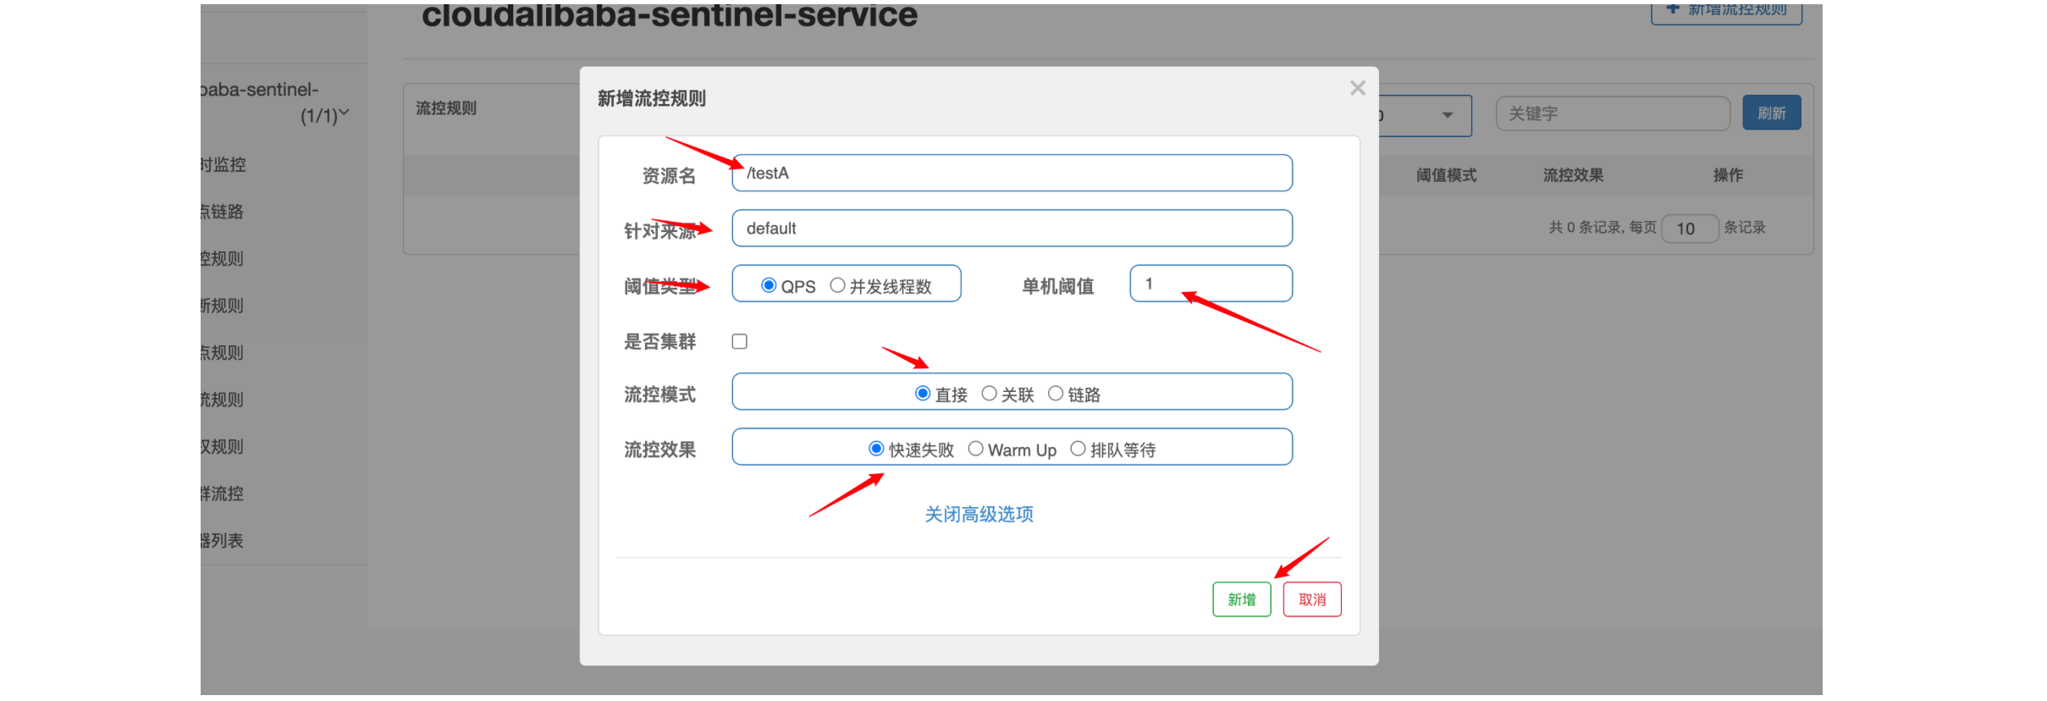Select the QPS radio button
Viewport: 2047px width, 701px height.
coord(769,285)
